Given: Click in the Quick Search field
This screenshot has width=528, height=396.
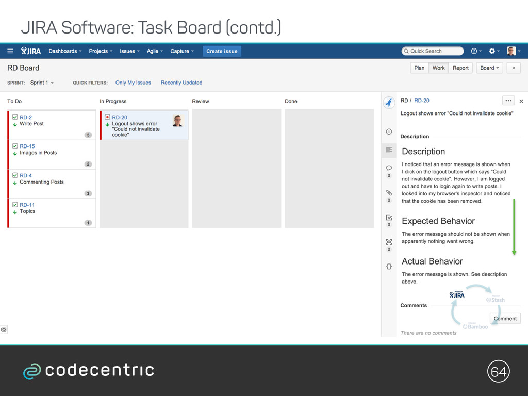Looking at the screenshot, I should click(x=433, y=51).
